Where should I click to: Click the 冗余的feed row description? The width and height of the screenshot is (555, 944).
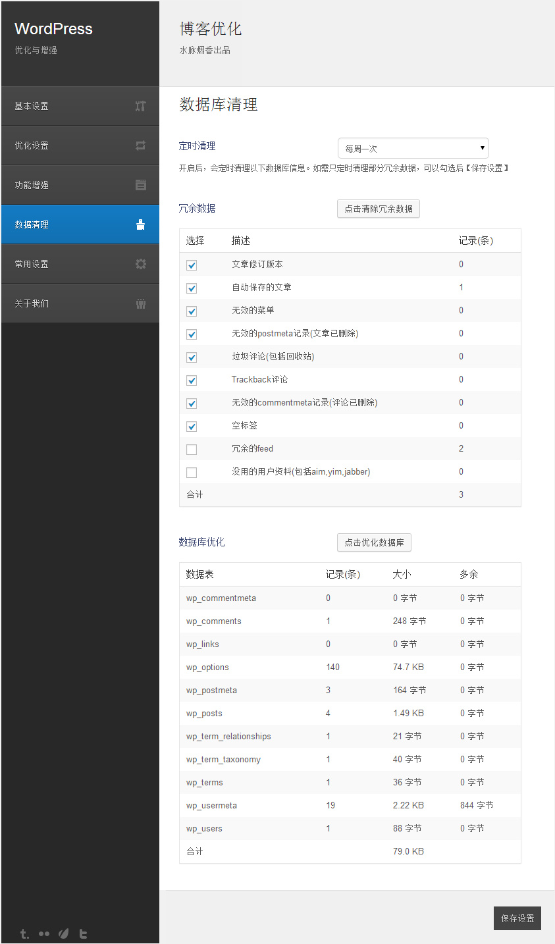(x=252, y=449)
